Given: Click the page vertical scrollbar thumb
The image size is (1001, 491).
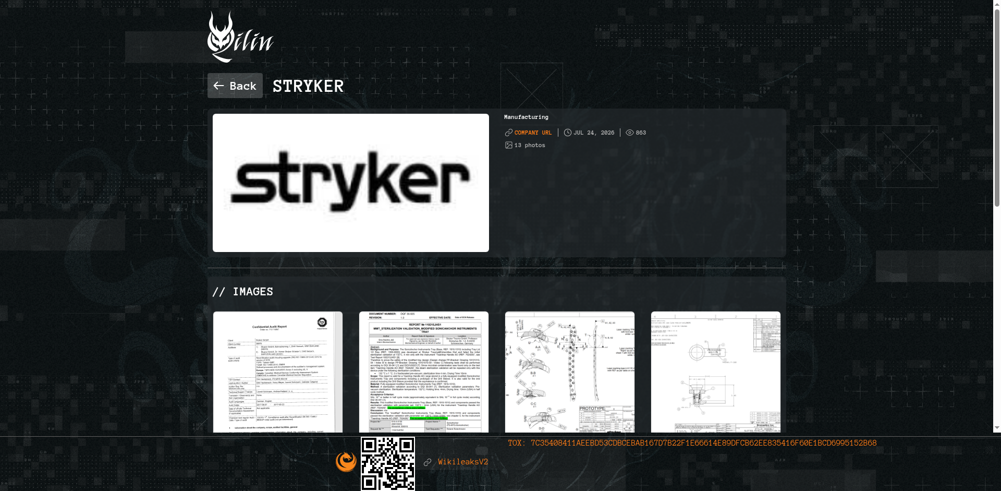Looking at the screenshot, I should pyautogui.click(x=997, y=107).
